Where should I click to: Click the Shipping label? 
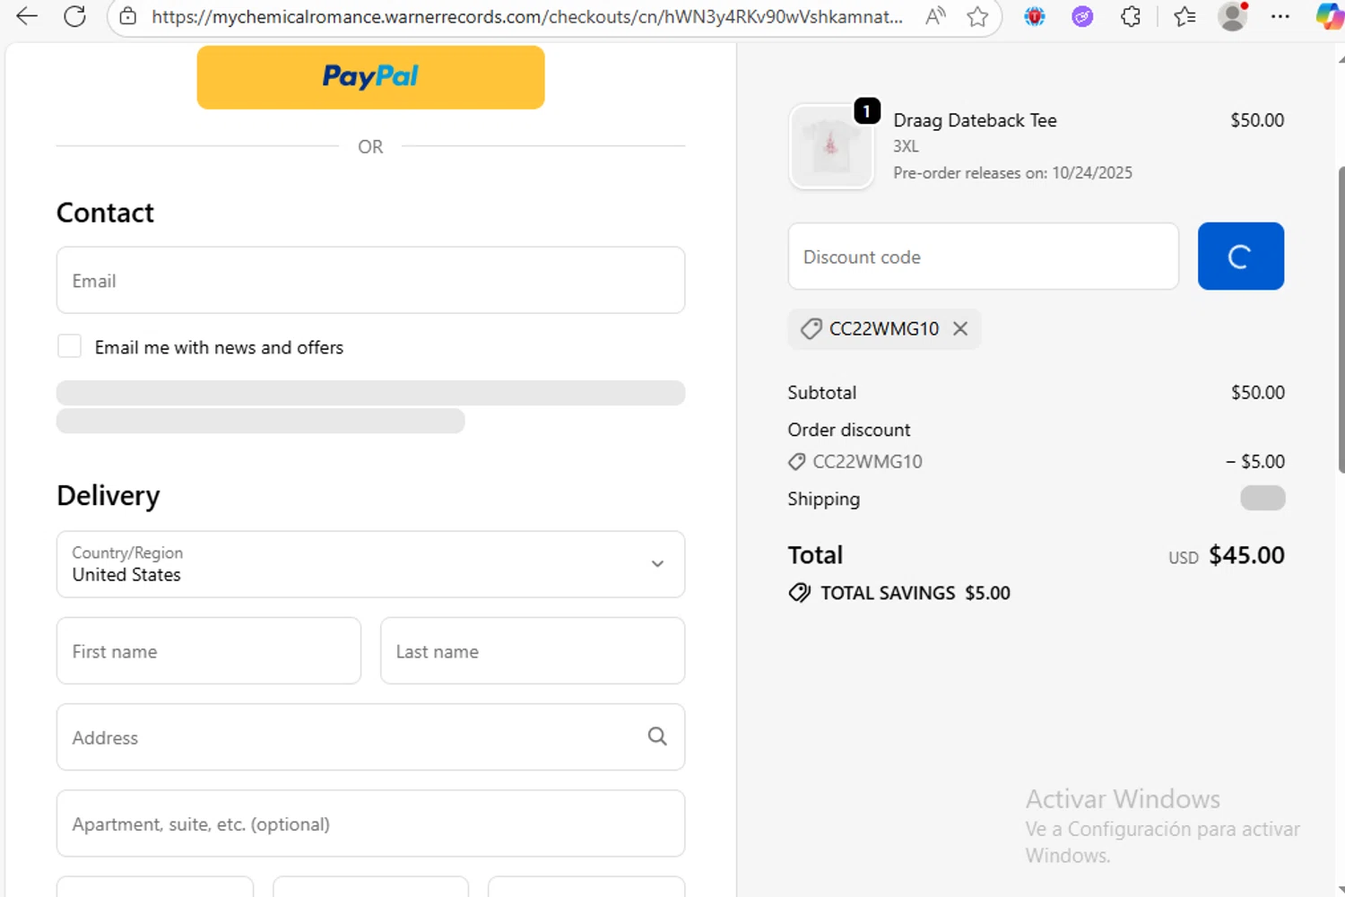(823, 499)
